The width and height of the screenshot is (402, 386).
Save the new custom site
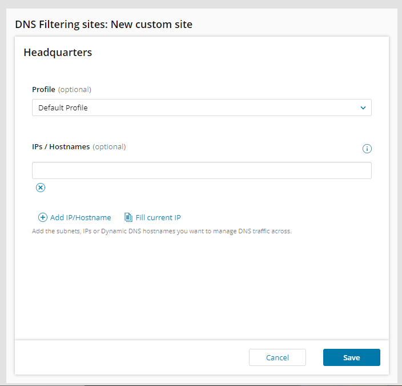(351, 357)
